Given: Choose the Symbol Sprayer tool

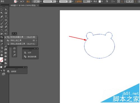Looking at the screenshot, I should (x=2, y=48).
